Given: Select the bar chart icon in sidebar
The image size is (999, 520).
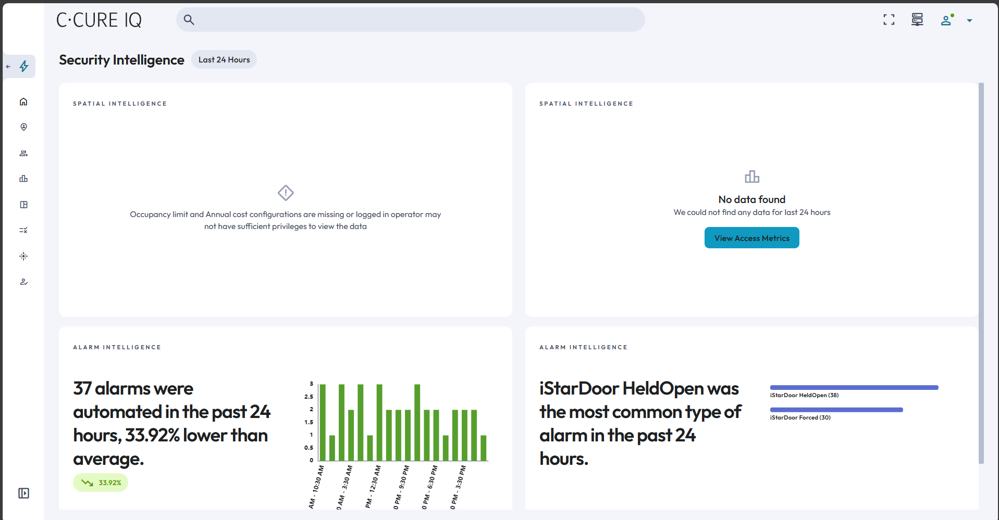Looking at the screenshot, I should [23, 179].
